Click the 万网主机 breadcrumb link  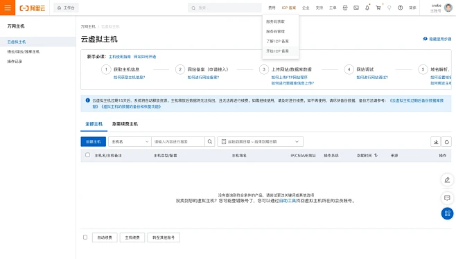88,26
